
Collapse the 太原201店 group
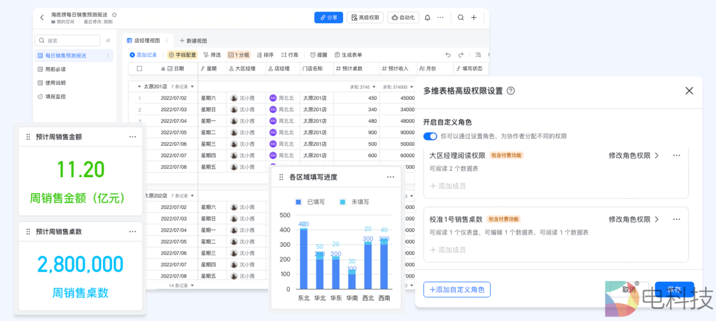(x=139, y=86)
